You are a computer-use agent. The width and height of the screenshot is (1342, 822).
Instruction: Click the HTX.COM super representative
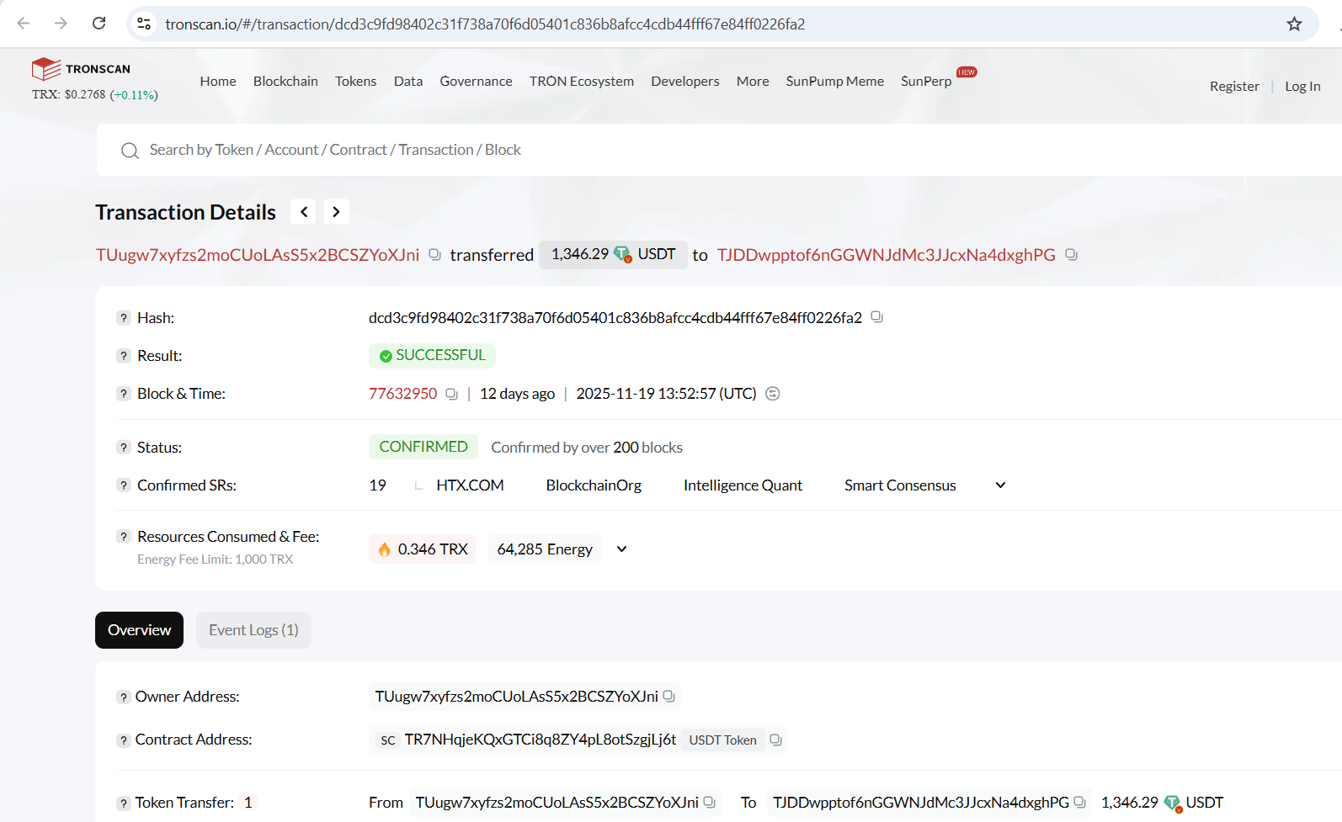470,485
